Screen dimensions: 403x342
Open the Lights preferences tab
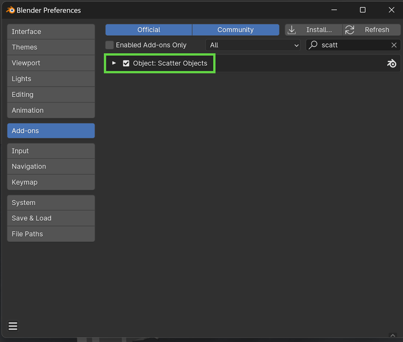51,79
